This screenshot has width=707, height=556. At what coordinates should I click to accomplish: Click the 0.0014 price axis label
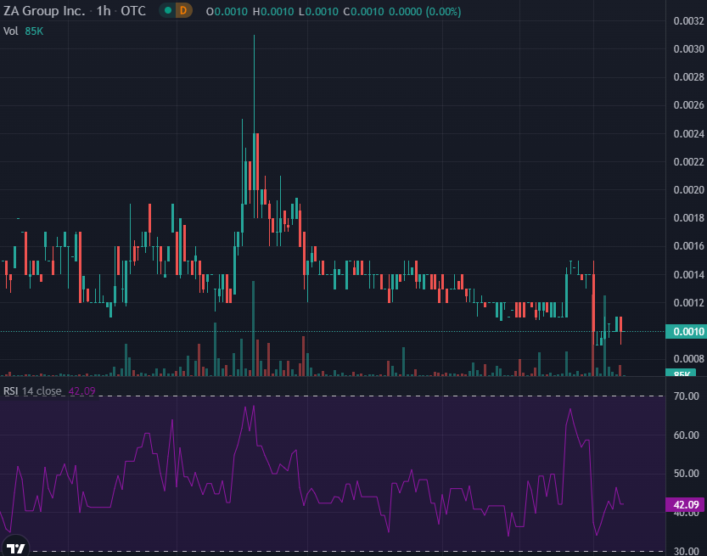pos(688,275)
